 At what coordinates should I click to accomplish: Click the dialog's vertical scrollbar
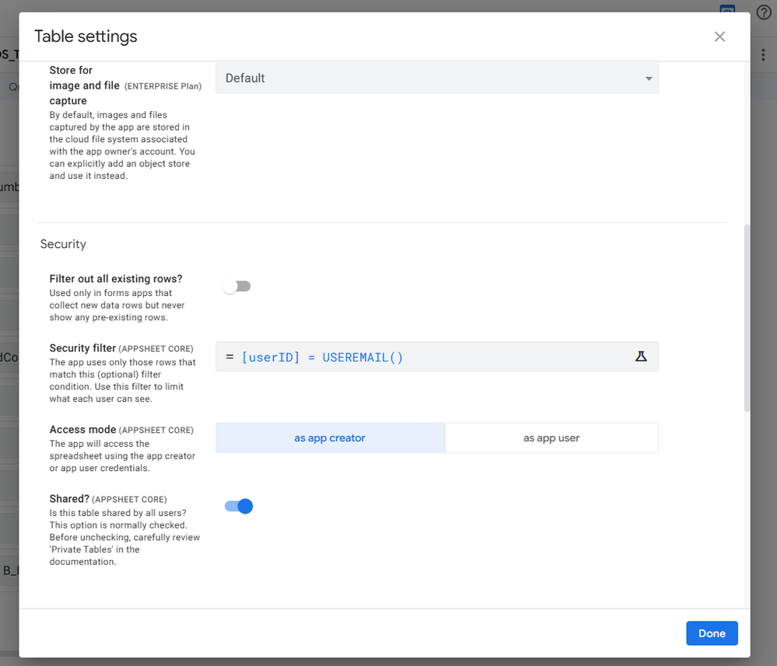point(747,318)
